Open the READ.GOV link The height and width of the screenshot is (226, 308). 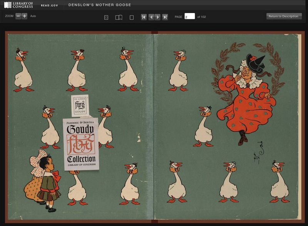tap(50, 5)
